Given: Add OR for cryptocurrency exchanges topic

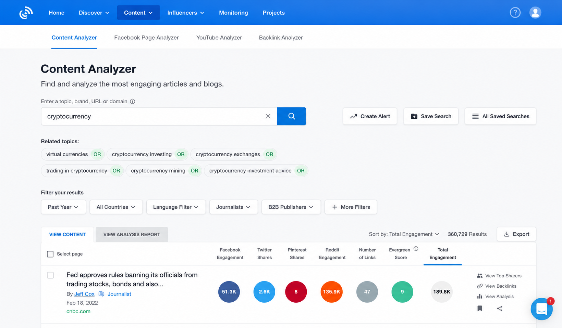Looking at the screenshot, I should click(x=269, y=154).
